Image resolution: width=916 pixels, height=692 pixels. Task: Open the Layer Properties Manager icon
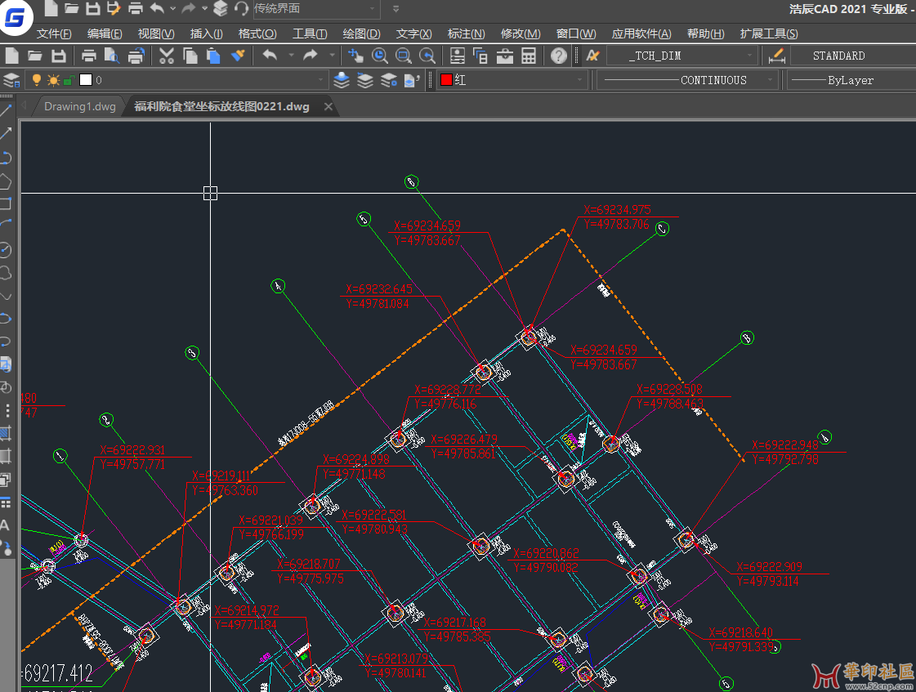tap(11, 80)
